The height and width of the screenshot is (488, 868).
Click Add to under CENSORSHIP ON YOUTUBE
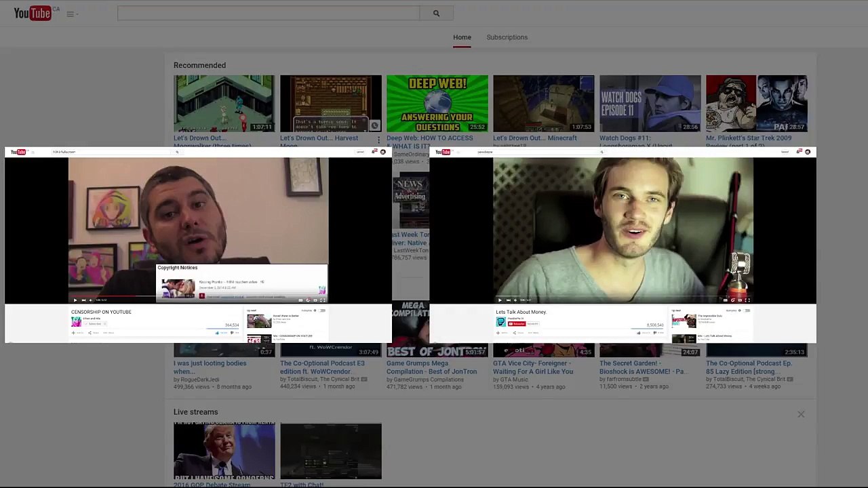tap(78, 333)
